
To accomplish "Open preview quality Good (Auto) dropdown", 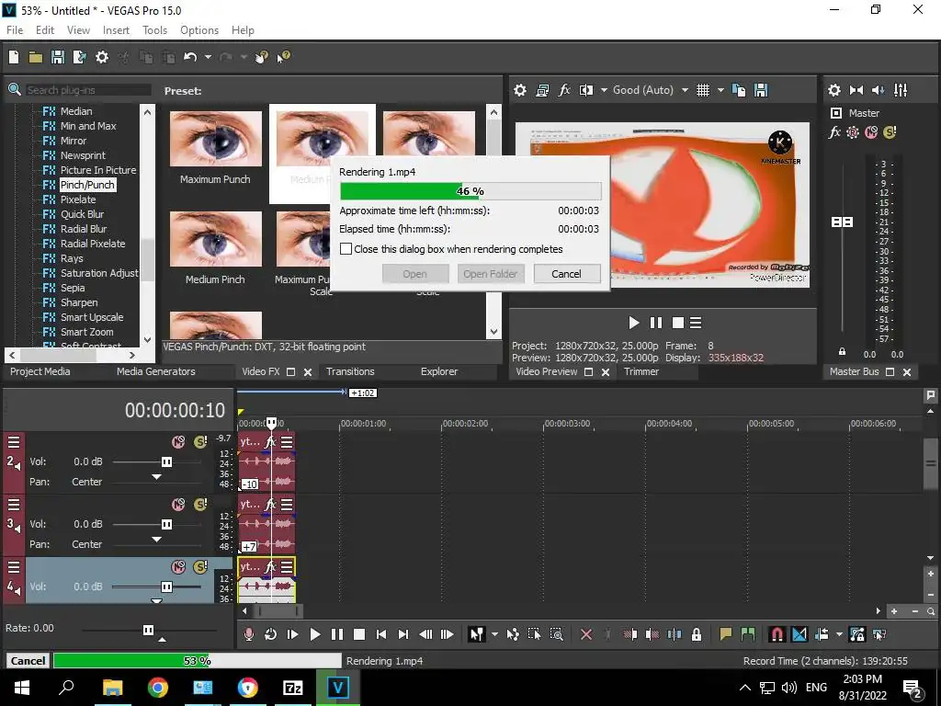I will 684,90.
